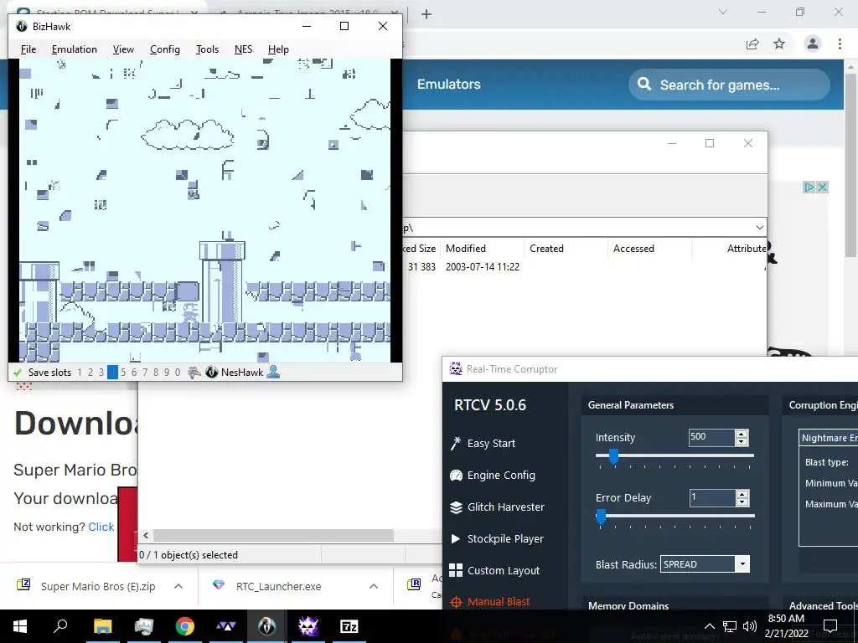This screenshot has height=643, width=858.
Task: Click the NesHawk core icon in status bar
Action: [x=212, y=373]
